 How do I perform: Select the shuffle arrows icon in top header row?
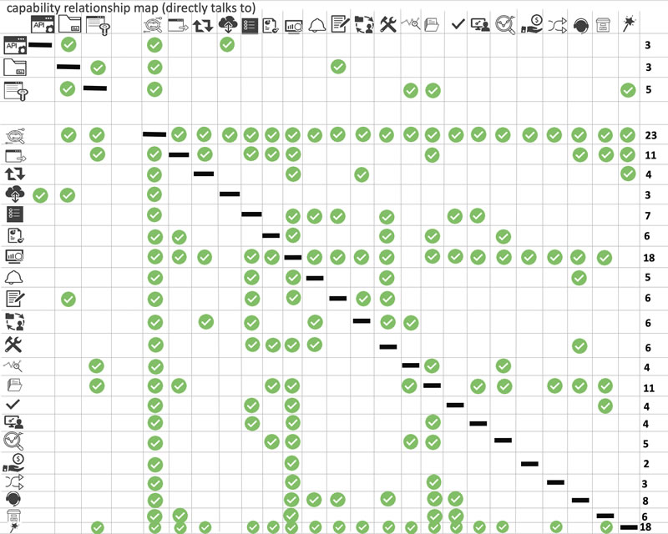554,24
